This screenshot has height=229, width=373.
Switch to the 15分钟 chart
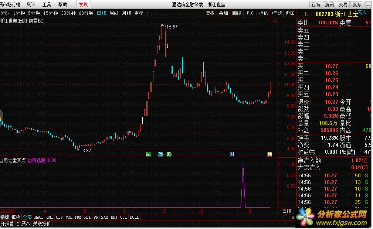click(51, 13)
